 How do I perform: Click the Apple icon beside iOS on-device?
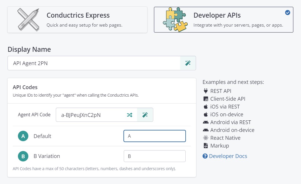click(206, 115)
